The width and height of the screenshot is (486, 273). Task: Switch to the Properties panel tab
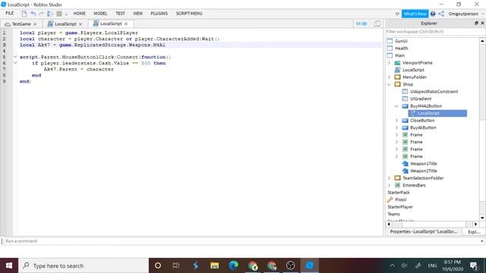tap(424, 231)
